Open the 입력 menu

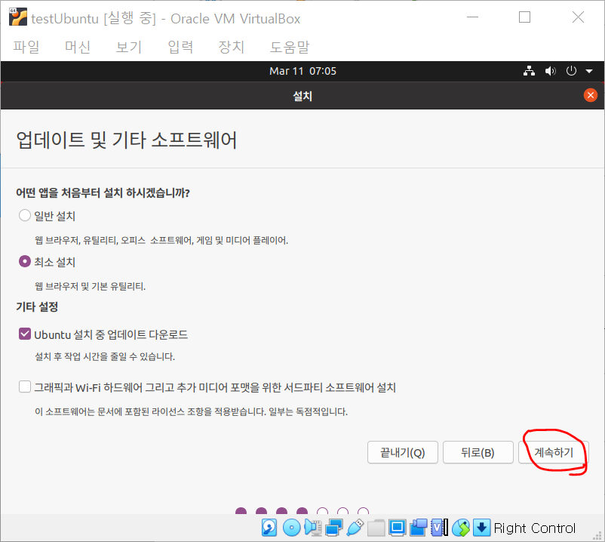pos(180,47)
